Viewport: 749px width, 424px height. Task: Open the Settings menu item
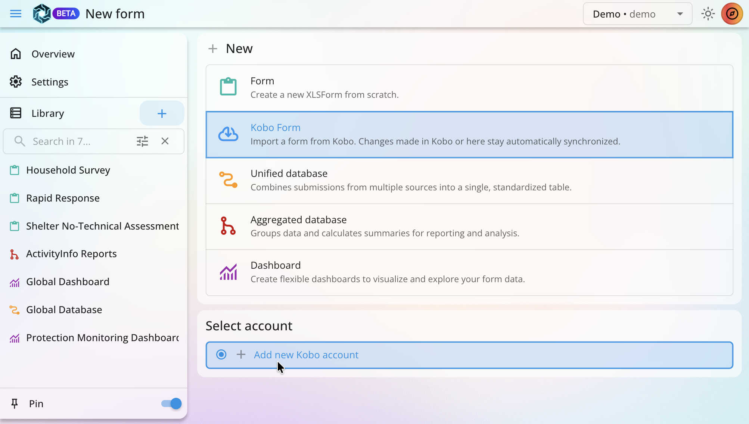[x=50, y=82]
